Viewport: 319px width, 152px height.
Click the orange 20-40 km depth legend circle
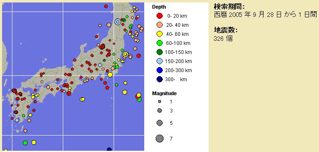159,25
